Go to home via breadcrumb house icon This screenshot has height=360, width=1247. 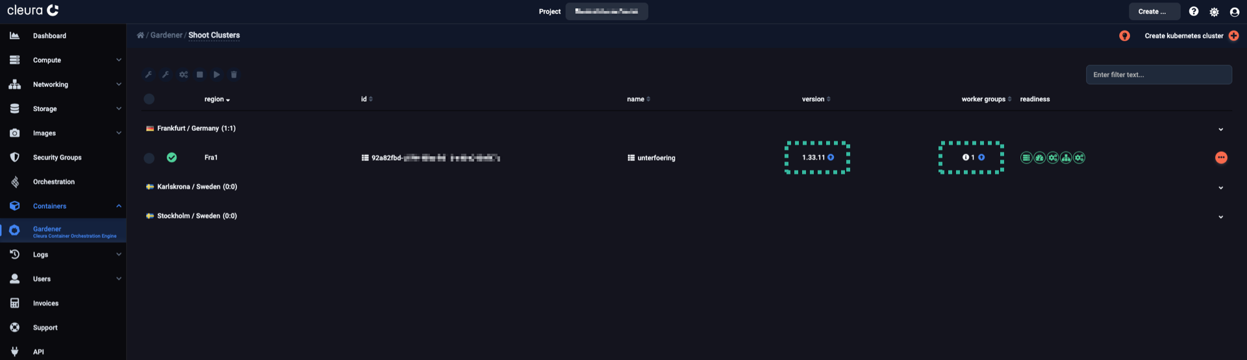pyautogui.click(x=140, y=35)
